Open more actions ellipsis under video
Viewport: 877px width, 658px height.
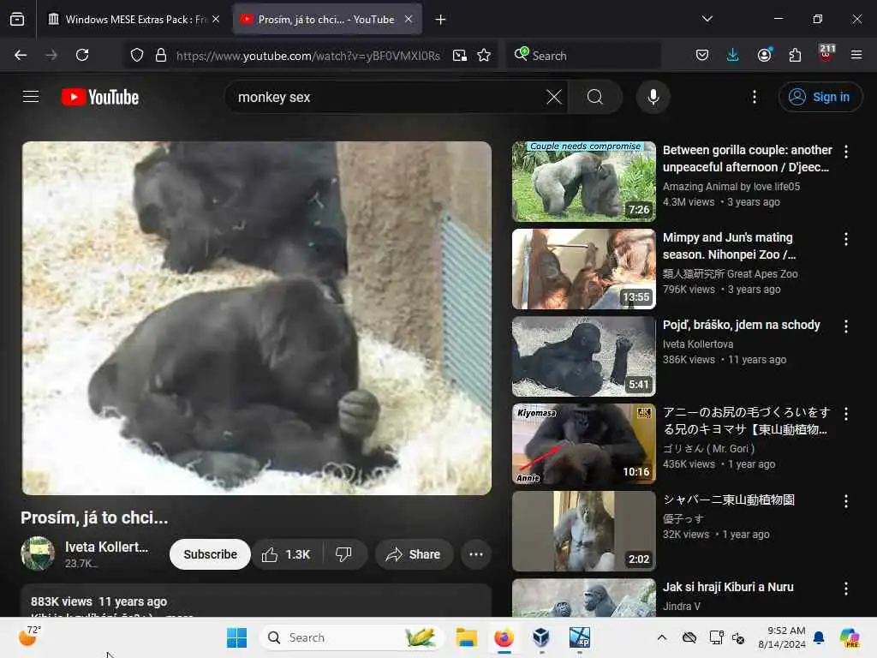point(476,554)
